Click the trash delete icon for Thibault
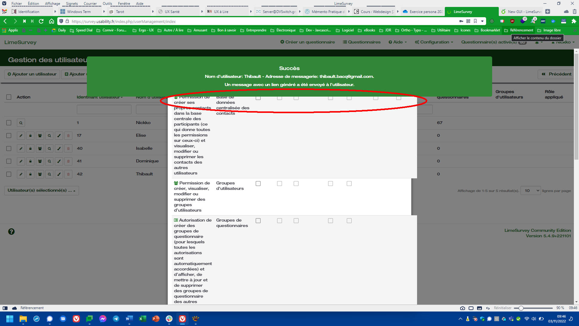579x326 pixels. [68, 174]
